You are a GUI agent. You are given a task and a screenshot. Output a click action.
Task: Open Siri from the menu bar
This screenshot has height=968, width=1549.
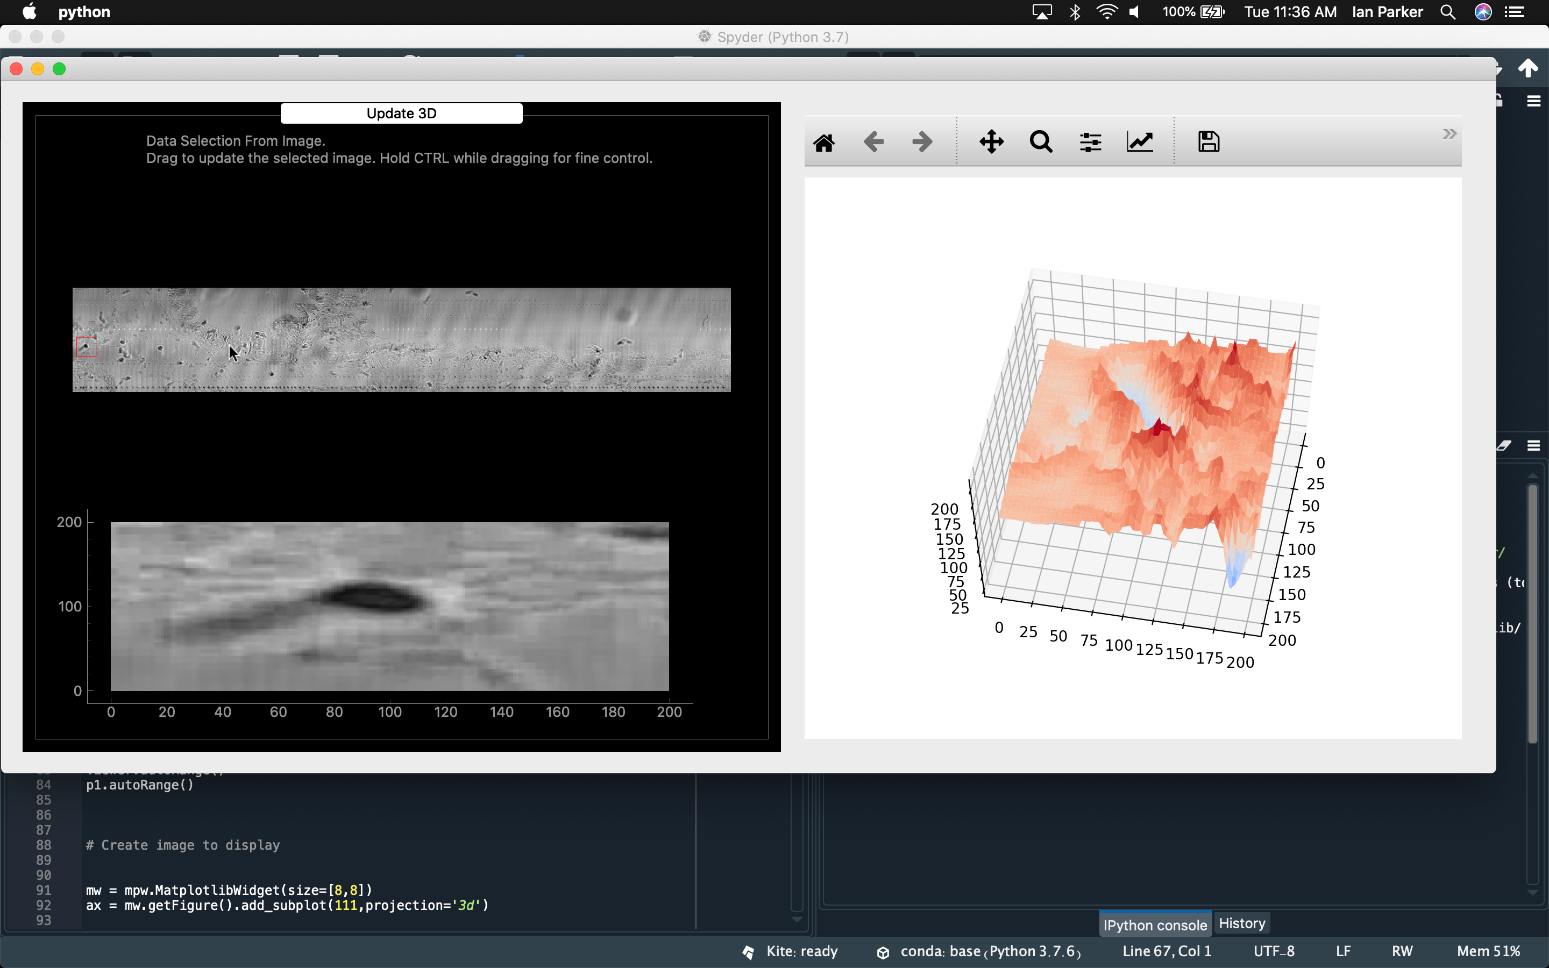click(1483, 12)
